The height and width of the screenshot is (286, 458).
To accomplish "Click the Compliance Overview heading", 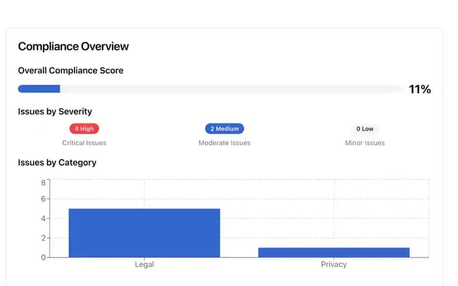I will [x=73, y=46].
